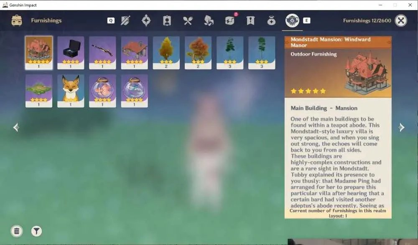Switch to the Quest items tab
The height and width of the screenshot is (245, 418).
pos(250,20)
